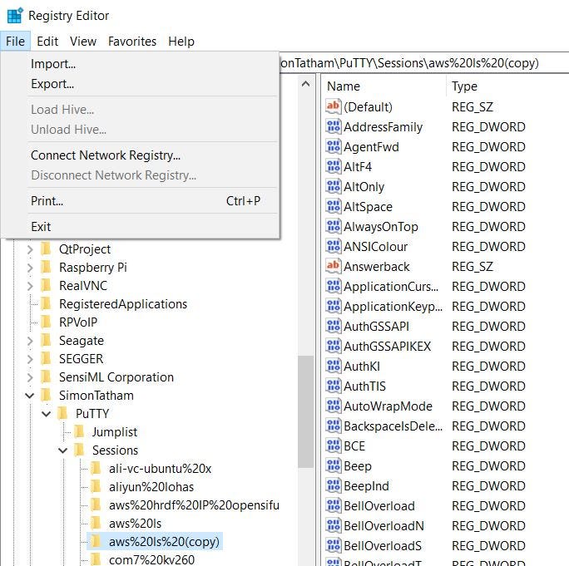
Task: Click the BCE DWORD value icon
Action: (x=333, y=445)
